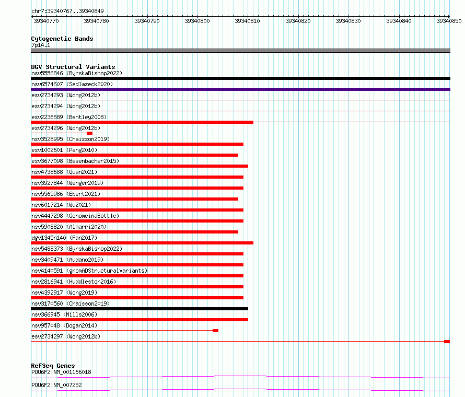Open the POU6F2|NM_007252 gene label
This screenshot has width=465, height=397.
[56, 385]
